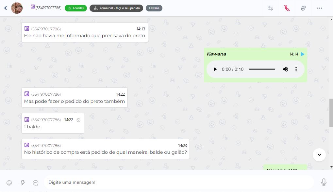Image resolution: width=333 pixels, height=192 pixels.
Task: Jump to latest messages with down chevron
Action: coord(319,155)
